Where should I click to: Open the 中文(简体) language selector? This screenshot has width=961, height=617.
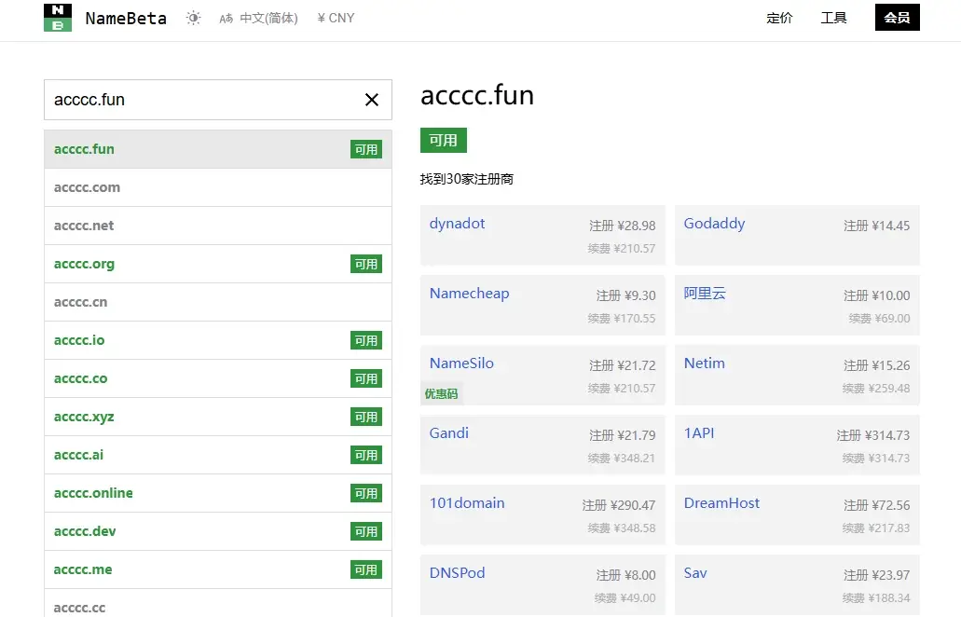[x=258, y=19]
